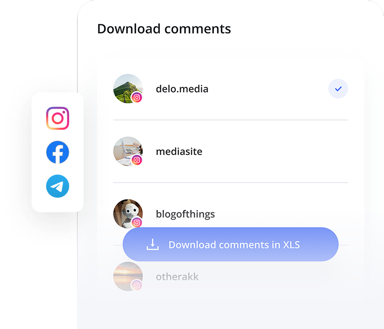Select the blogofthings account name
This screenshot has height=329, width=384.
point(186,214)
